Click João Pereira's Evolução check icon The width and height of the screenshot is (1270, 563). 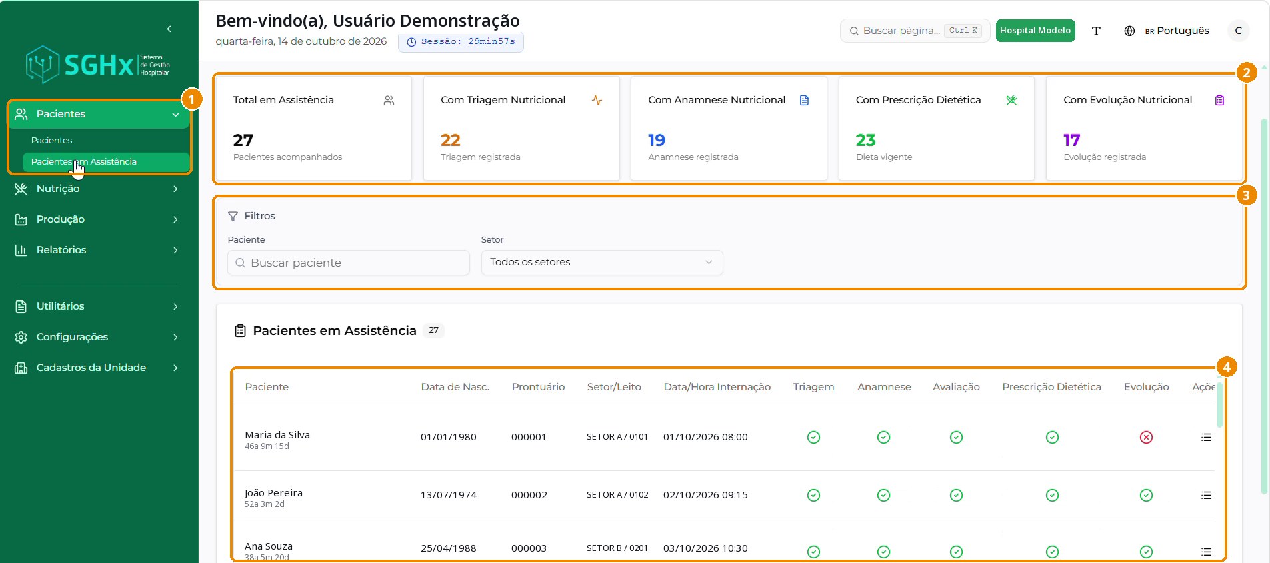tap(1146, 495)
